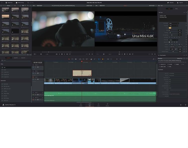Viewport: 188px width, 148px height.
Task: Adjust the text Size slider
Action: (x=173, y=30)
